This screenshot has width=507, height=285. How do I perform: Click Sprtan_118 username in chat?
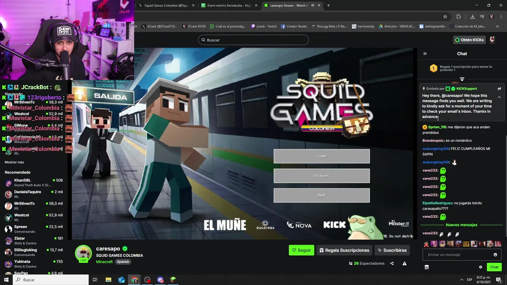click(x=437, y=127)
